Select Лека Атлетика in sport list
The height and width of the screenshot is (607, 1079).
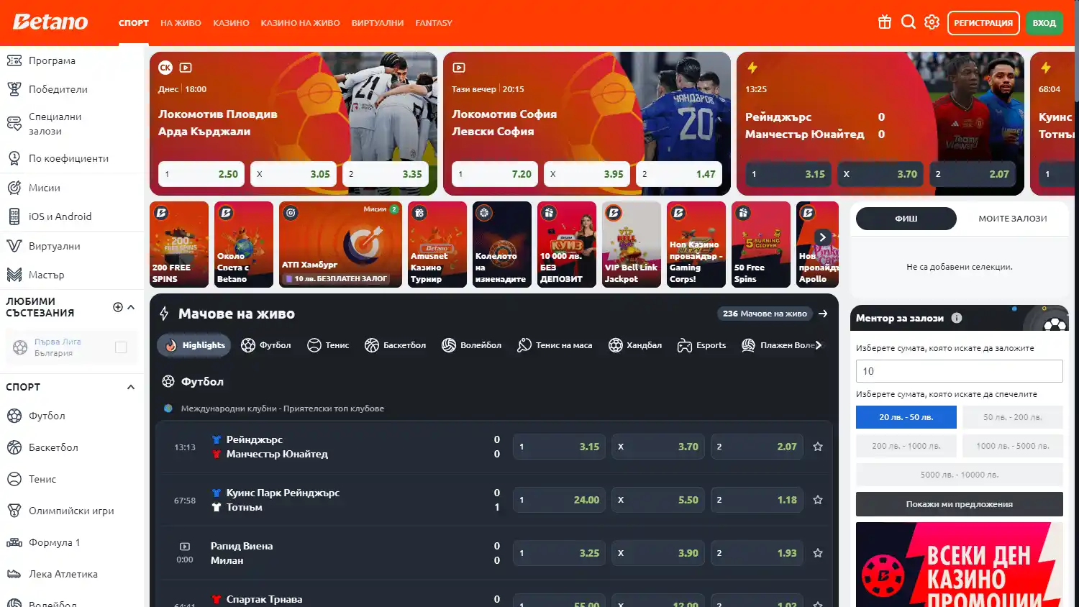coord(72,574)
